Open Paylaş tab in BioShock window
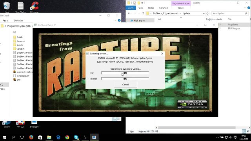251x141 pixels. pos(5,21)
